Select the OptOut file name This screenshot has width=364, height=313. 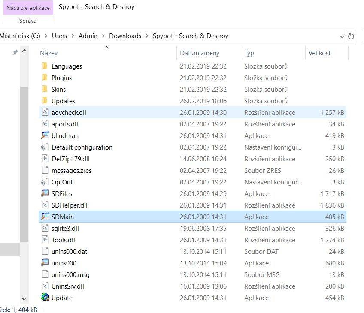pyautogui.click(x=62, y=182)
